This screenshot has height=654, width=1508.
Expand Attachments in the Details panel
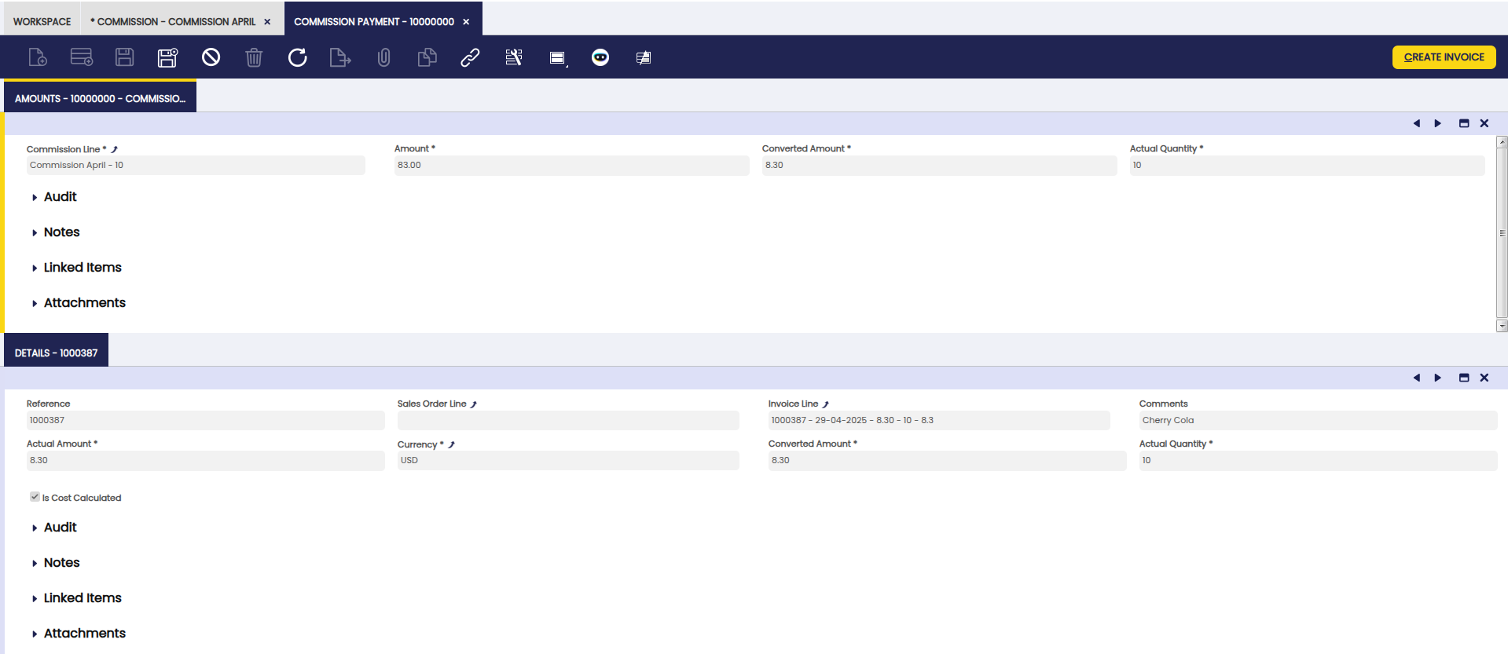[x=84, y=634]
